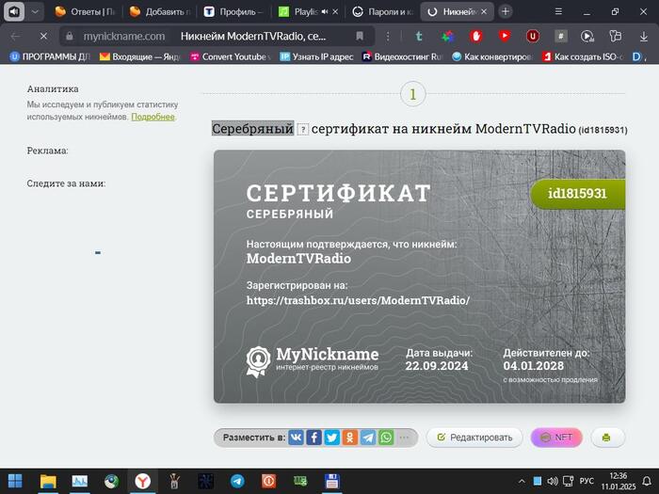Open a new browser tab
The width and height of the screenshot is (659, 494).
coord(506,11)
